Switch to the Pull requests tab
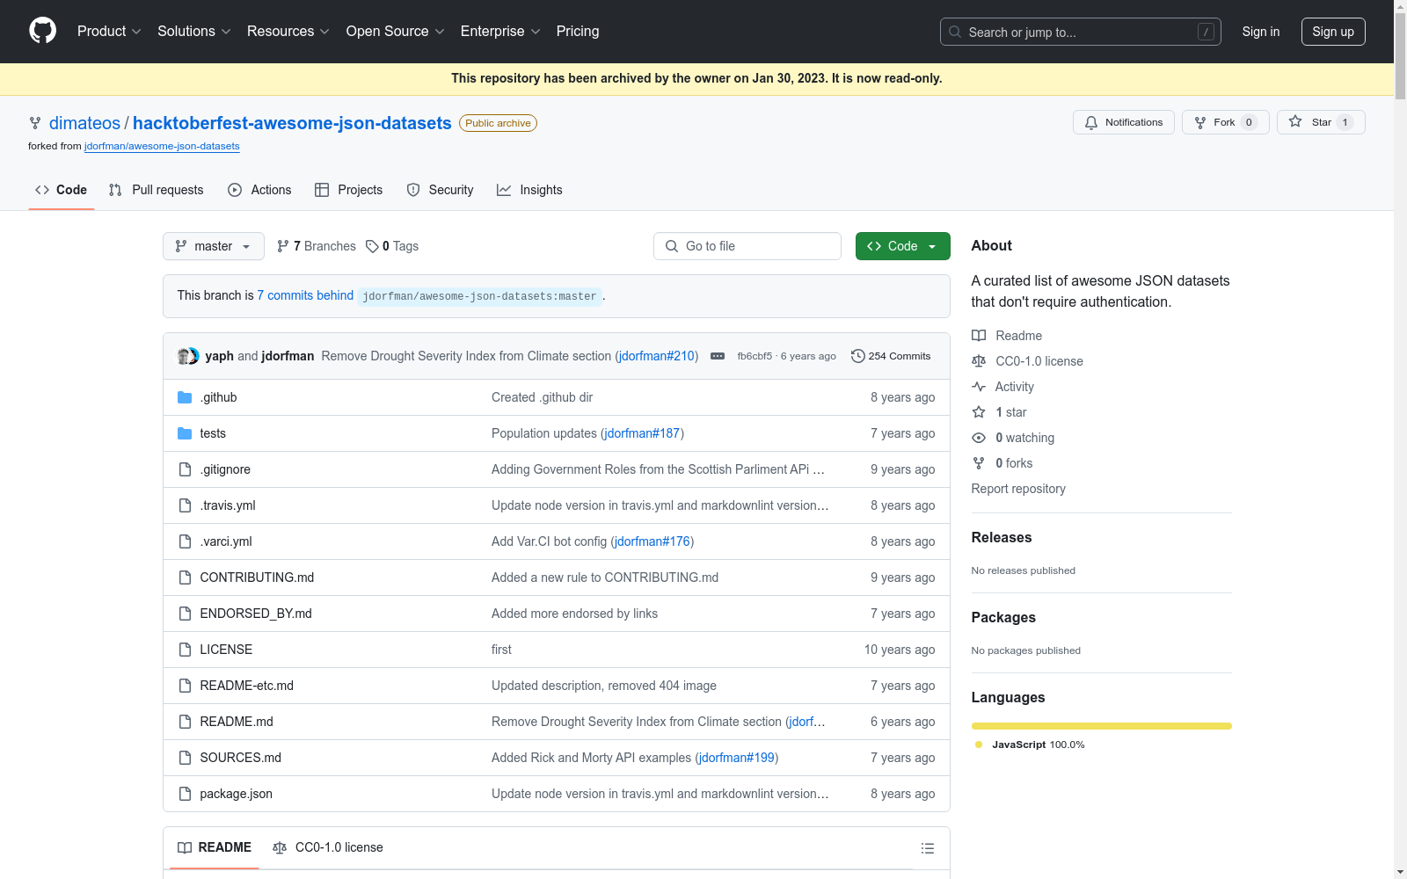This screenshot has height=879, width=1407. click(156, 190)
